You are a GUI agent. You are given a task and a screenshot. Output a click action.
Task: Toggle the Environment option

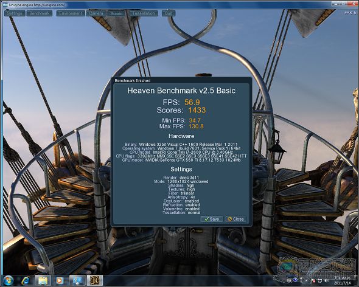click(71, 13)
